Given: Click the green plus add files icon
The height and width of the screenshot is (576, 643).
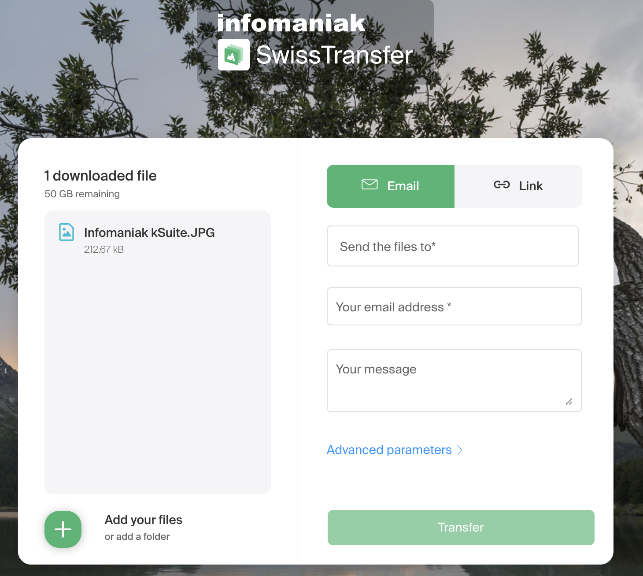Looking at the screenshot, I should (x=63, y=529).
